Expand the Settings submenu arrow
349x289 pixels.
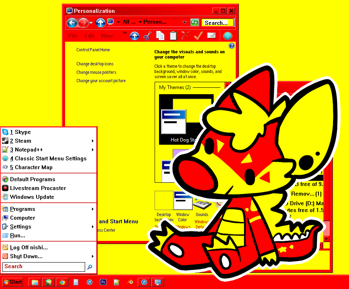coord(93,226)
